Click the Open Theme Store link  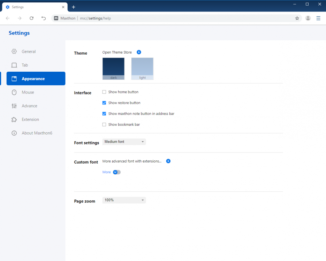117,52
